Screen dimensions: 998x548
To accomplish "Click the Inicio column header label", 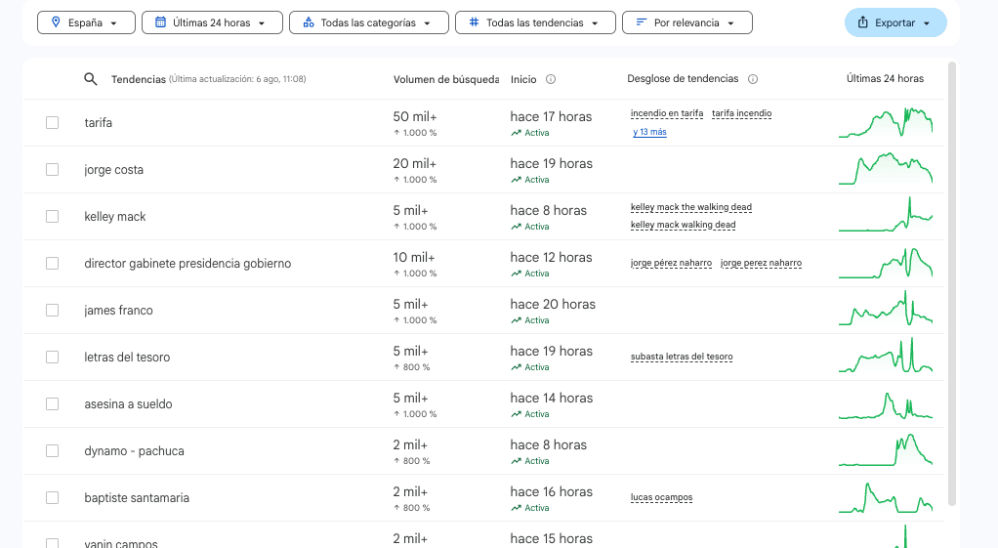I will click(x=523, y=79).
